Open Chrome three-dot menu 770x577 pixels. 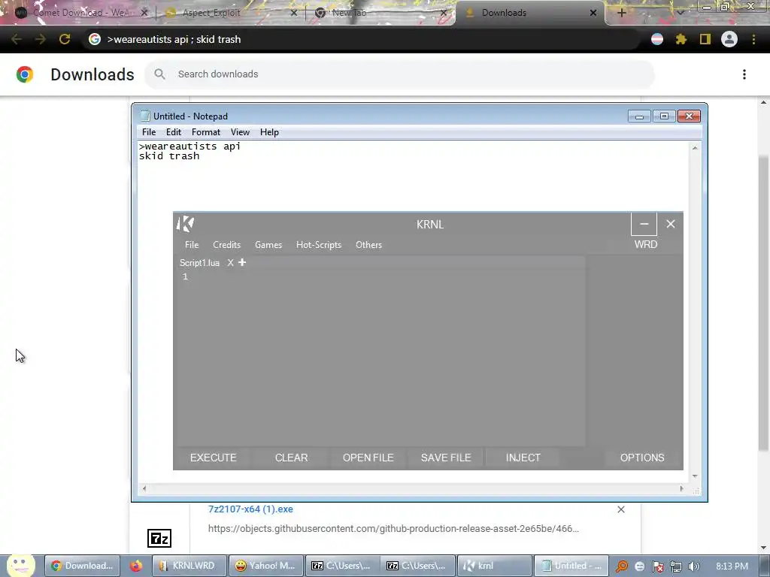pos(753,39)
